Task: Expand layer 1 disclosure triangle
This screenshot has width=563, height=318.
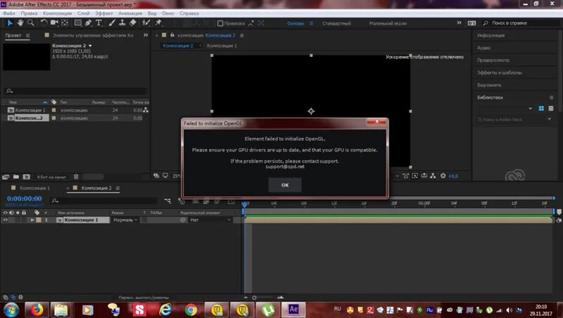Action: click(x=32, y=220)
